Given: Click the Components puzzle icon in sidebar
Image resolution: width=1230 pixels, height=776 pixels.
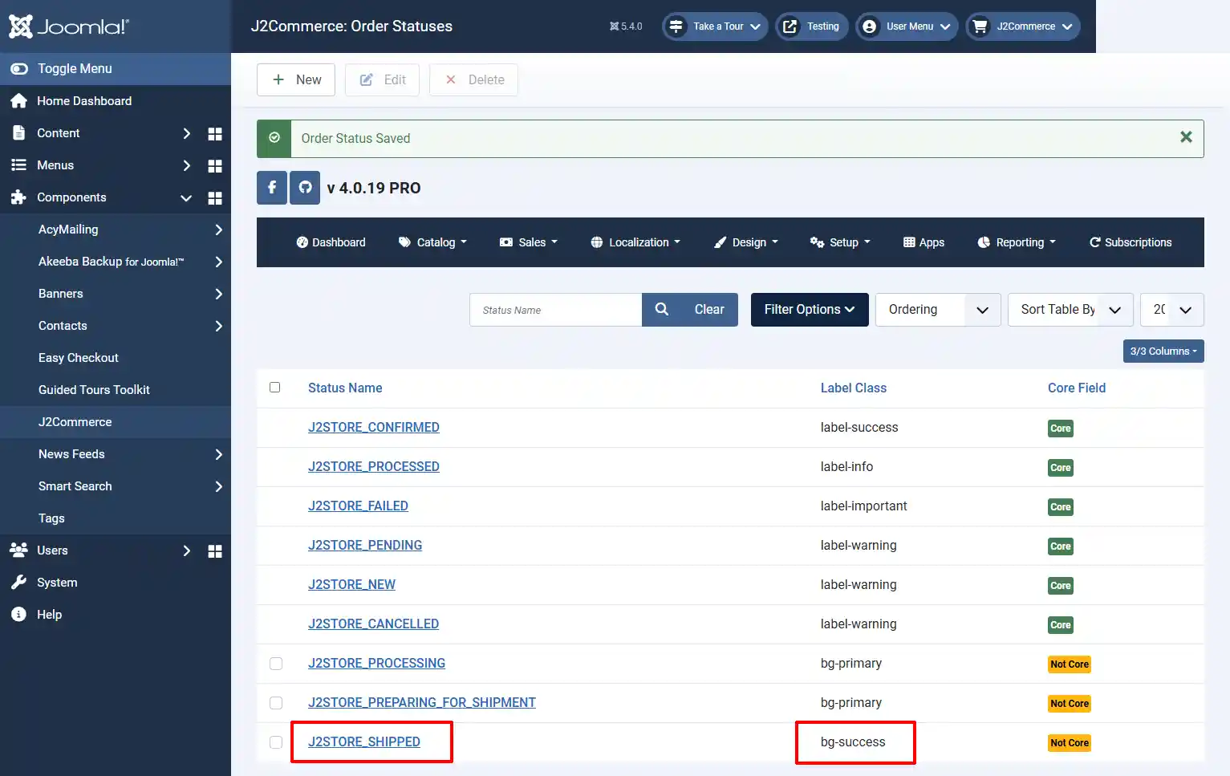Looking at the screenshot, I should (x=18, y=197).
